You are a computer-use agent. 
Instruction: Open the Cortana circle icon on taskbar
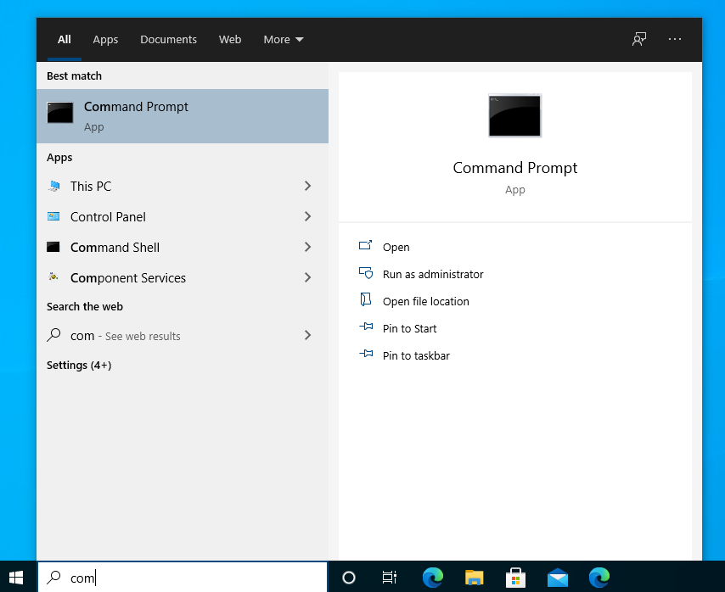pos(348,578)
